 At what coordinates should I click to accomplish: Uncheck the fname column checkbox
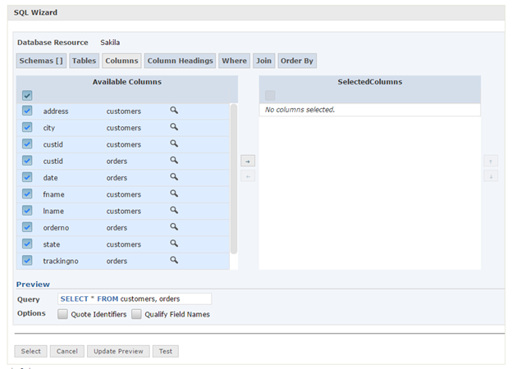(27, 194)
